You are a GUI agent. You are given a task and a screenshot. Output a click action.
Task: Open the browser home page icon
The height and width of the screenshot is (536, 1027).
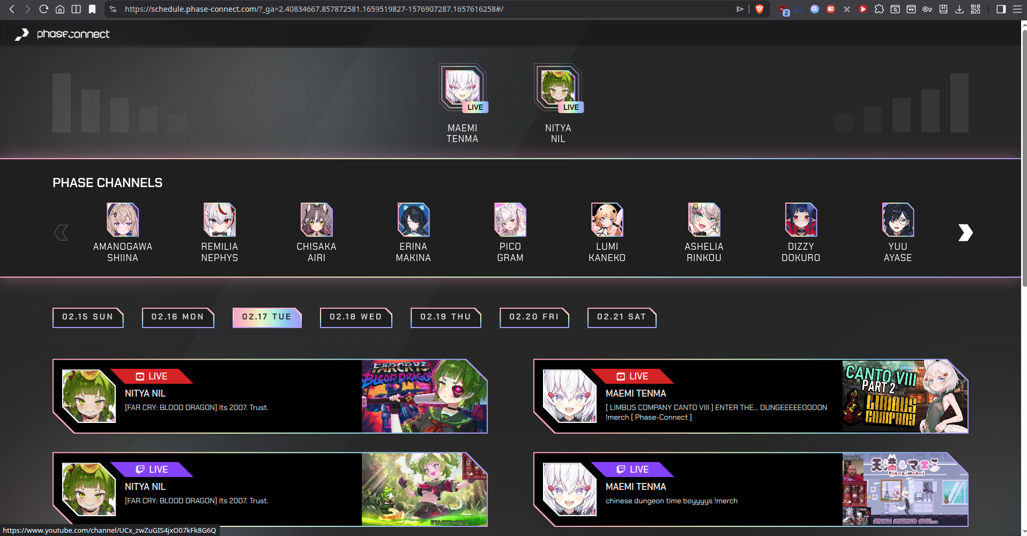(x=60, y=9)
